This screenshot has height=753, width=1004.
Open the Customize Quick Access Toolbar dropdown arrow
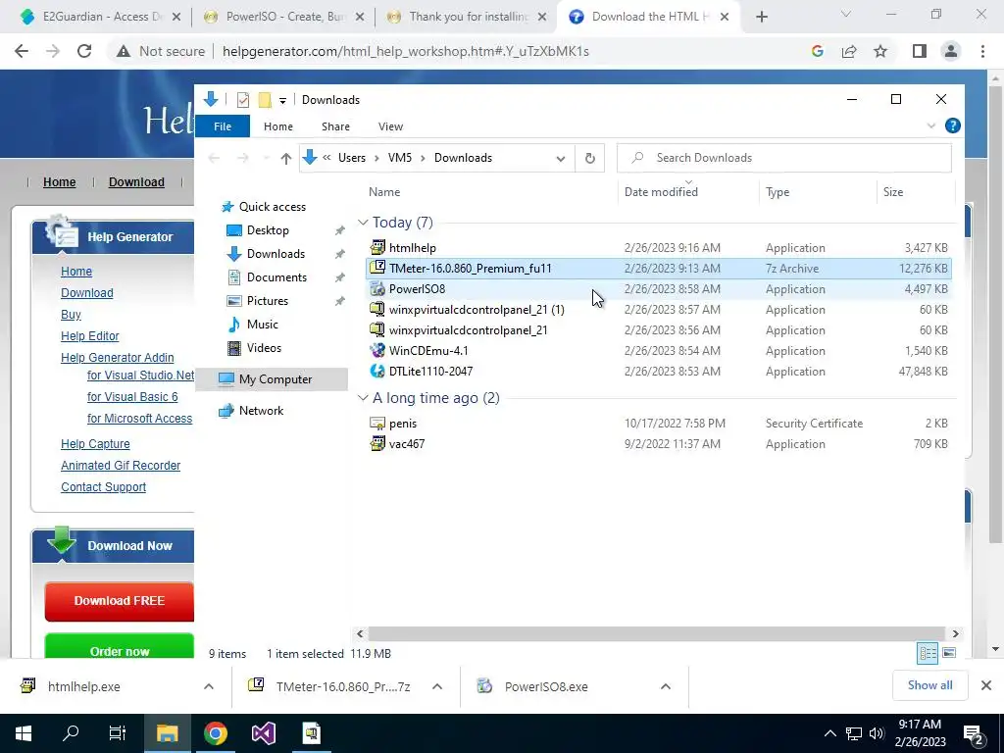pos(282,101)
